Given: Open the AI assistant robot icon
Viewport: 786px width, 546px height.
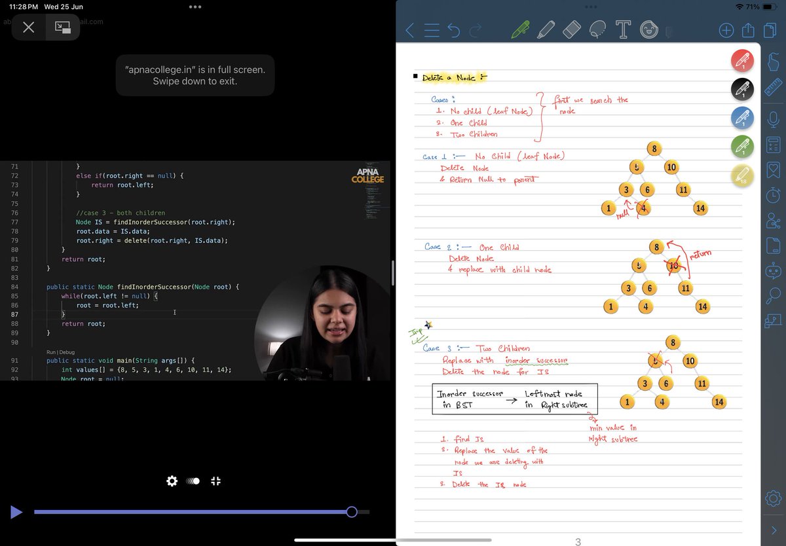Looking at the screenshot, I should pos(773,270).
